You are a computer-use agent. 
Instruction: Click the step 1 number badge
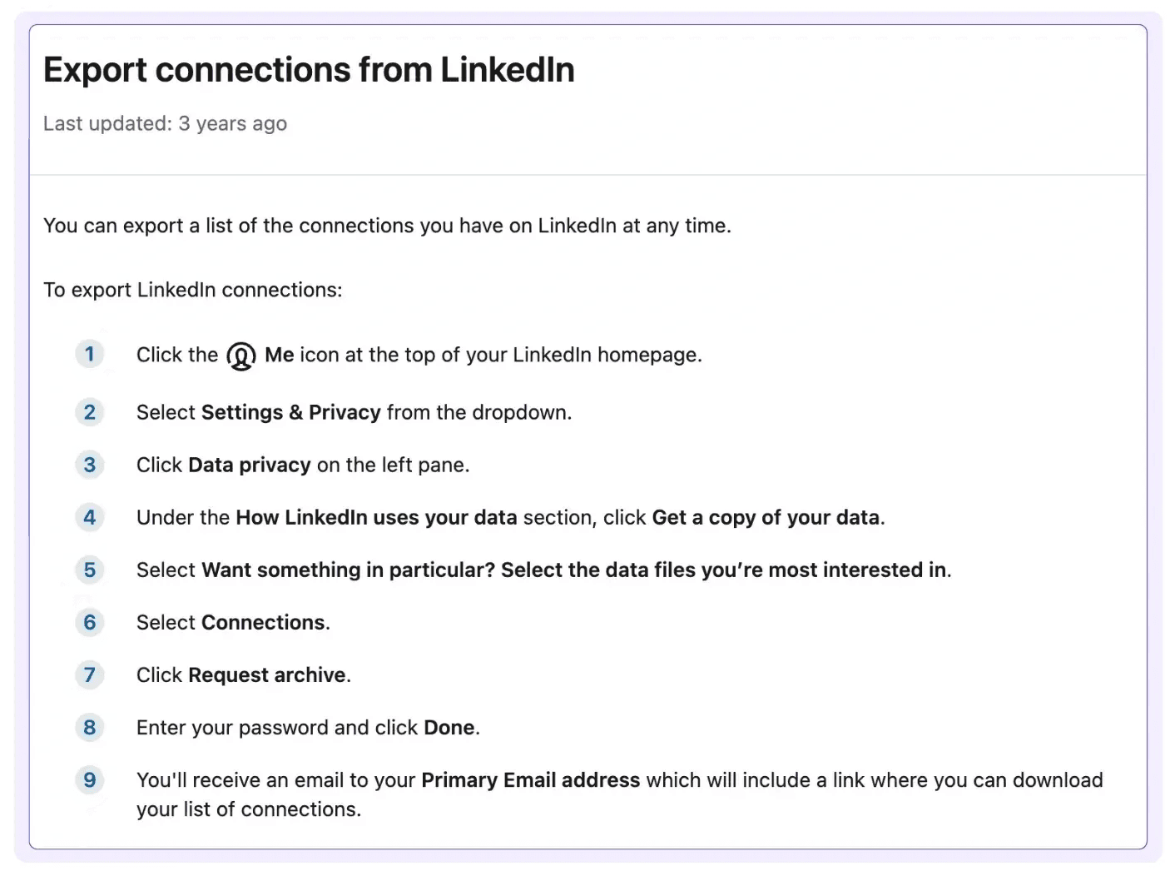coord(90,354)
